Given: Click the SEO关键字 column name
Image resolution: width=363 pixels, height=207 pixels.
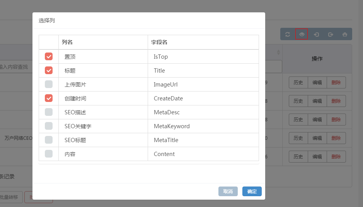Looking at the screenshot, I should click(x=78, y=126).
